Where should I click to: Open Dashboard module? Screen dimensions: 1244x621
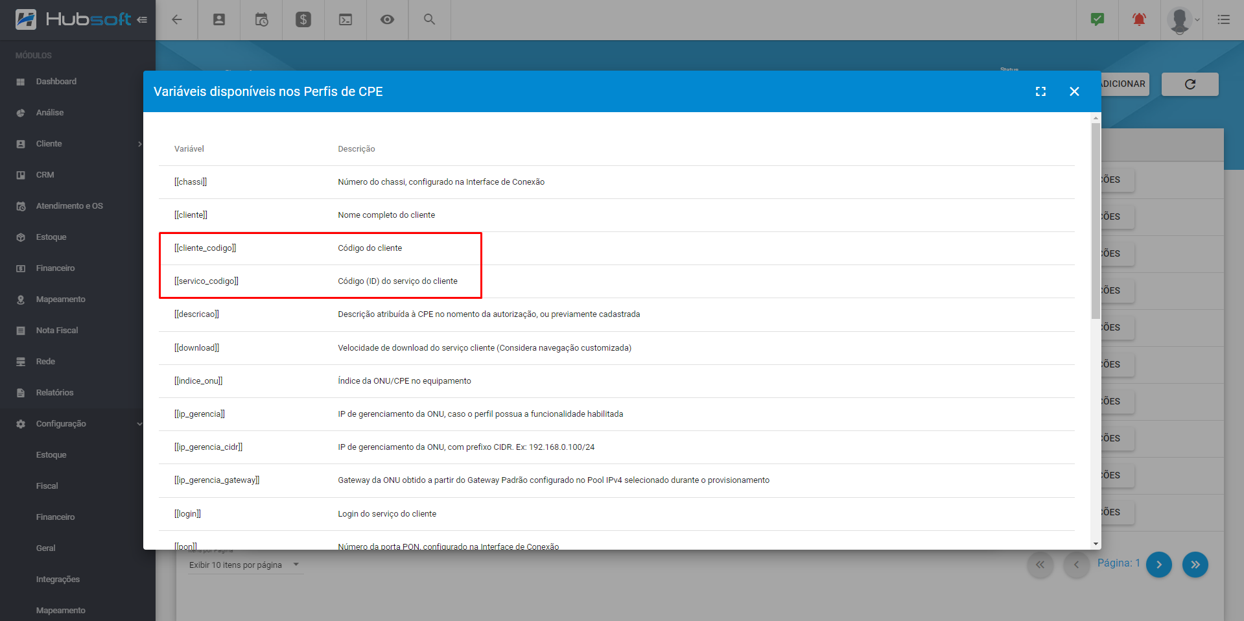56,82
